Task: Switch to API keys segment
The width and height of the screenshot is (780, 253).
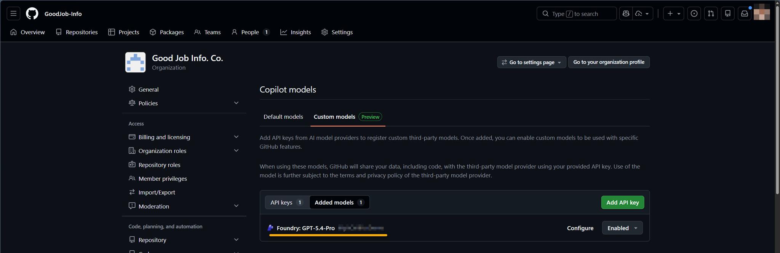Action: [287, 202]
